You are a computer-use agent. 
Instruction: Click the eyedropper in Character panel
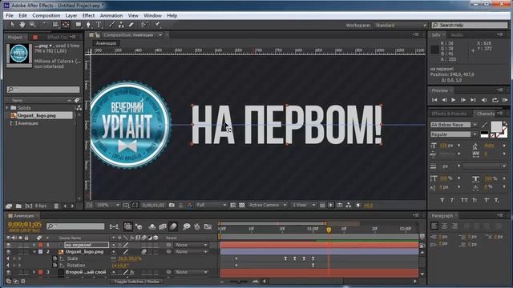[x=484, y=125]
